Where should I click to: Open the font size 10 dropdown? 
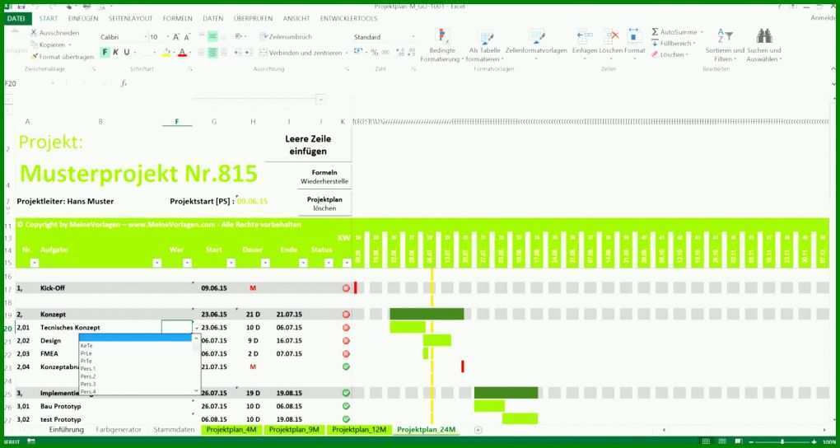pos(167,37)
